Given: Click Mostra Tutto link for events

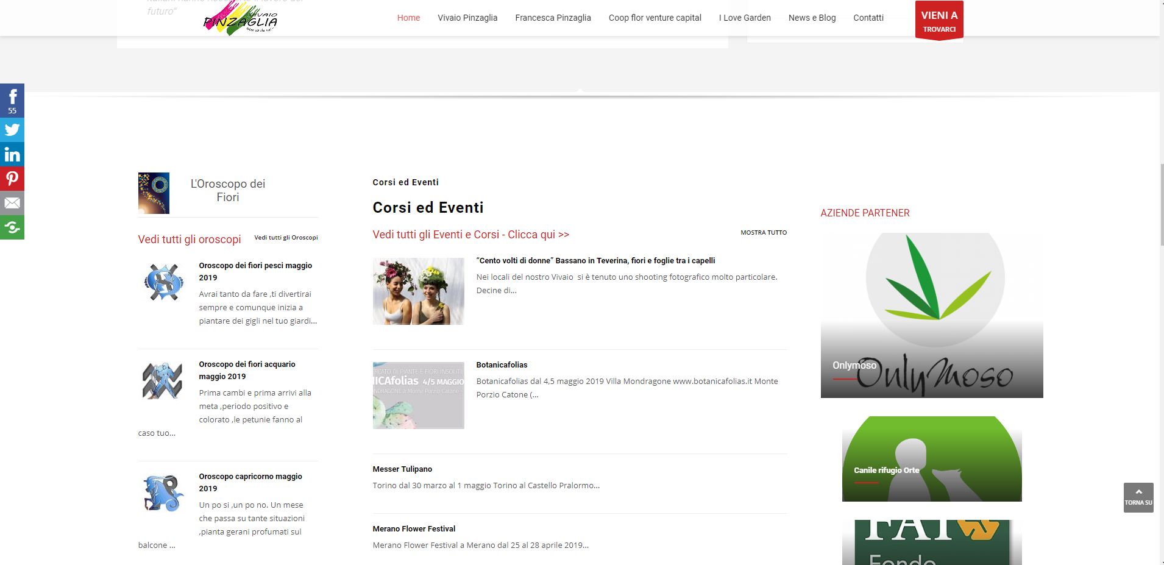Looking at the screenshot, I should click(x=764, y=232).
